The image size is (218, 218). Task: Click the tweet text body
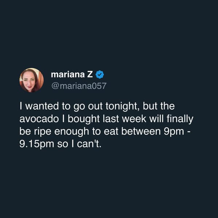pos(106,125)
